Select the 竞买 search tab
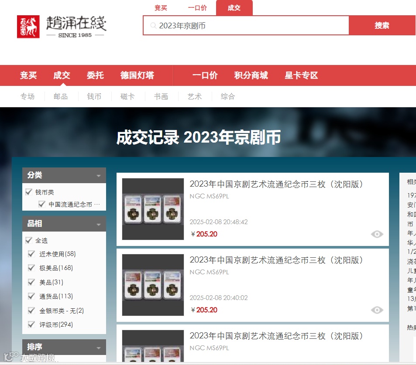Viewport: 416px width, 365px height. tap(161, 8)
